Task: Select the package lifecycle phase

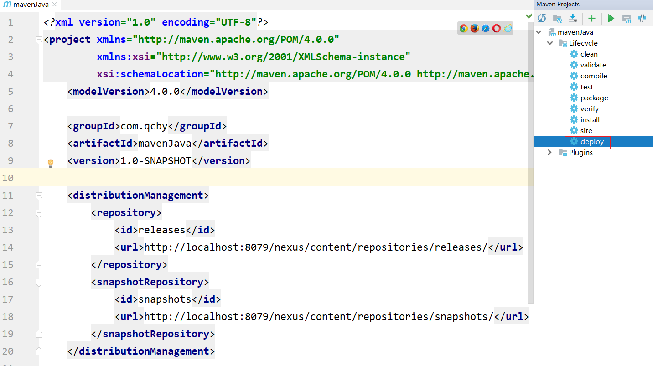Action: pyautogui.click(x=593, y=98)
